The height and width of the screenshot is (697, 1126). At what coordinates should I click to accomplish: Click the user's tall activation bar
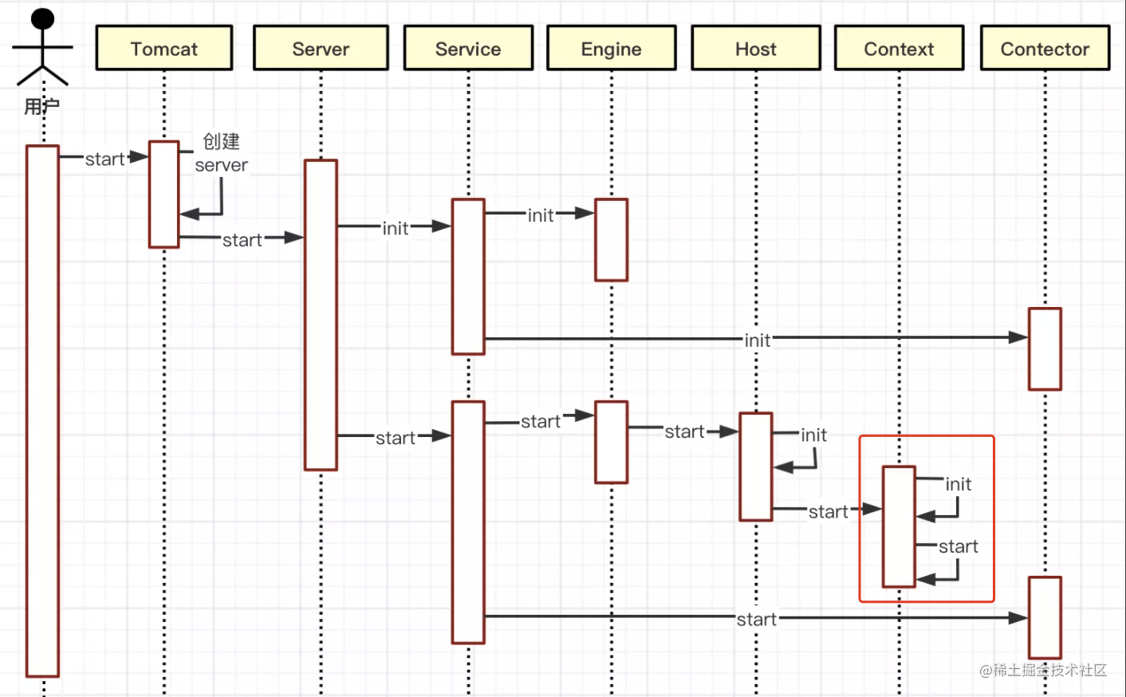pyautogui.click(x=42, y=411)
